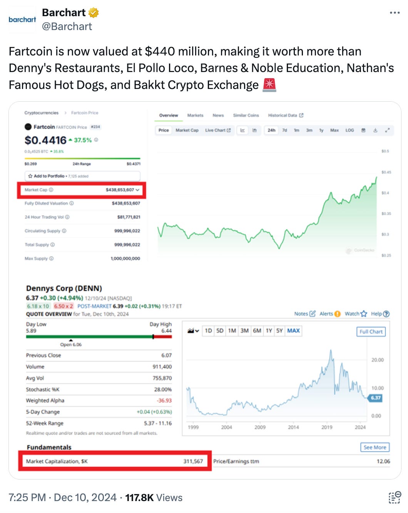Click the Cryptocurrencies breadcrumb link
Screen dimensions: 408x513
pyautogui.click(x=41, y=113)
